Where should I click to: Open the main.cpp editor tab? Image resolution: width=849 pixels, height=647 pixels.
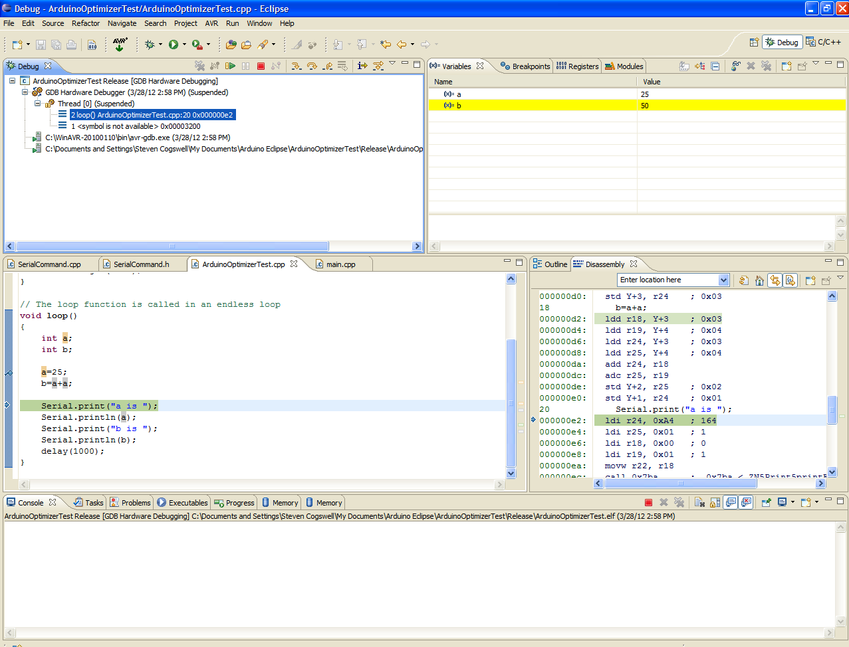pyautogui.click(x=340, y=264)
